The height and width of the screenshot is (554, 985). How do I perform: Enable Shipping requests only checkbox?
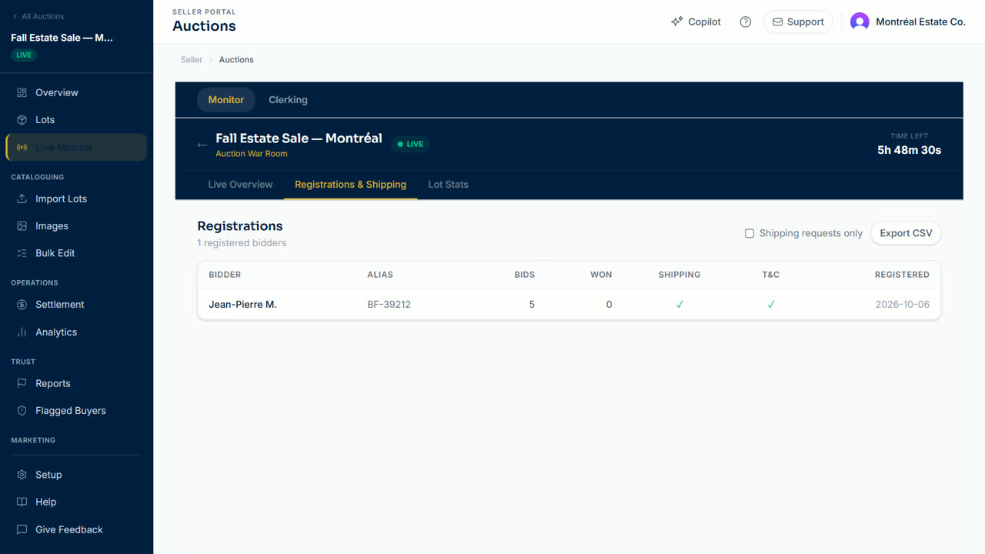point(750,233)
